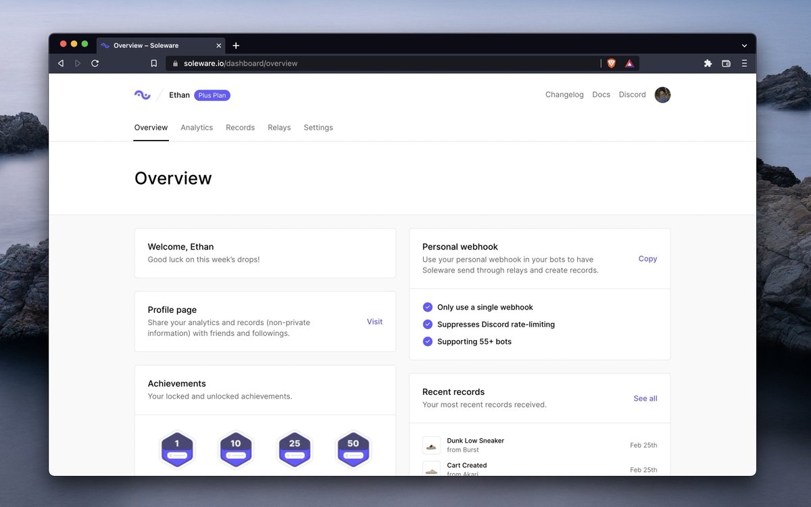Open a new browser tab
The width and height of the screenshot is (811, 507).
click(x=236, y=45)
